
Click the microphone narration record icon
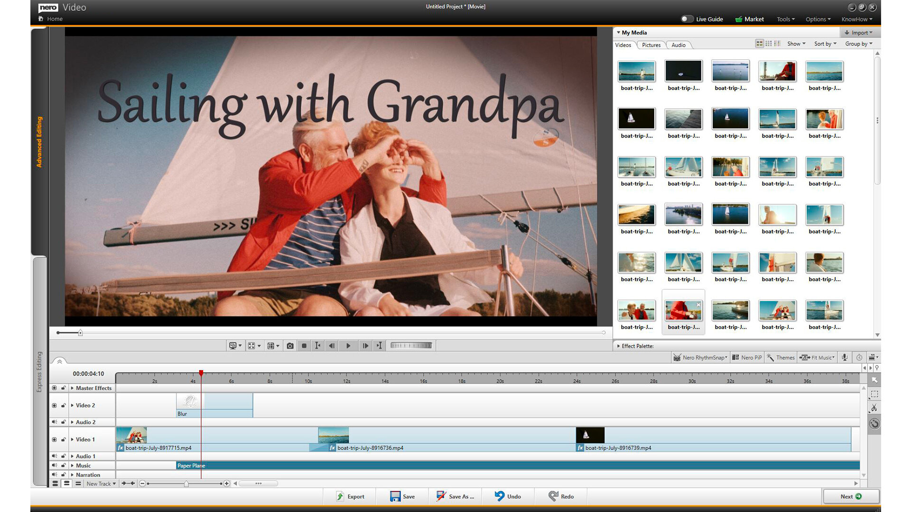[846, 357]
